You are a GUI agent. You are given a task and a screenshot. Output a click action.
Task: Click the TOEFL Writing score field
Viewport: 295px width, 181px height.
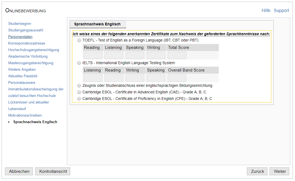pyautogui.click(x=156, y=55)
